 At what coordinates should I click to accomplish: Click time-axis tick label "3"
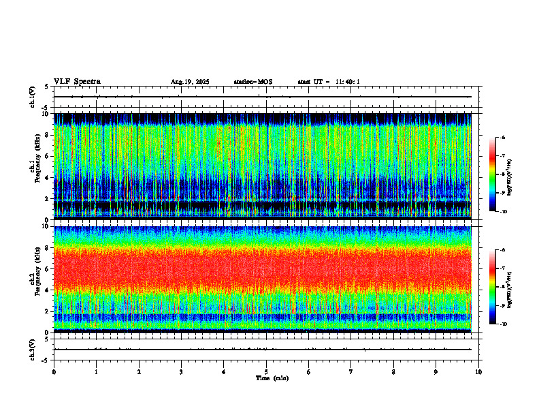tap(181, 372)
